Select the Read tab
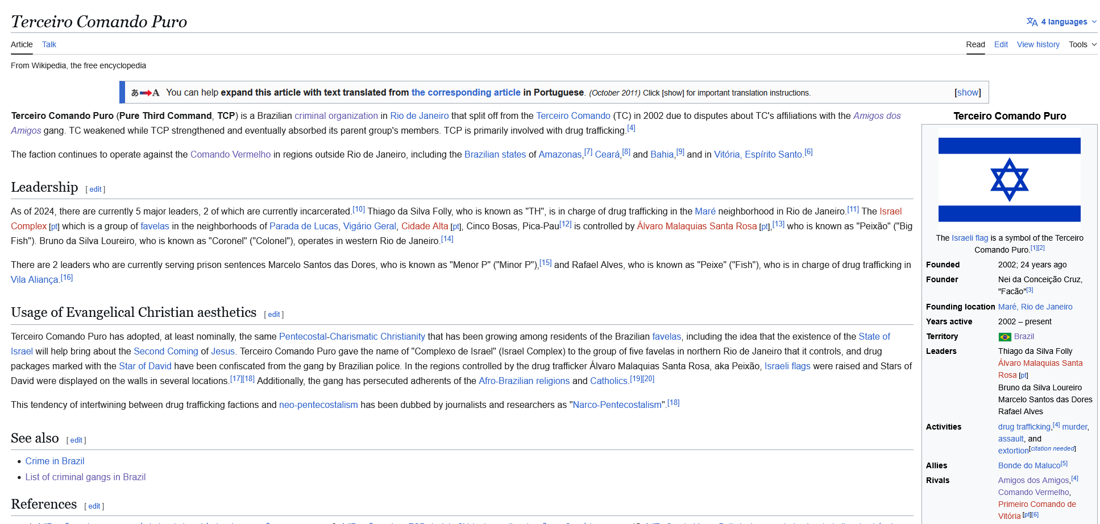 (x=976, y=44)
